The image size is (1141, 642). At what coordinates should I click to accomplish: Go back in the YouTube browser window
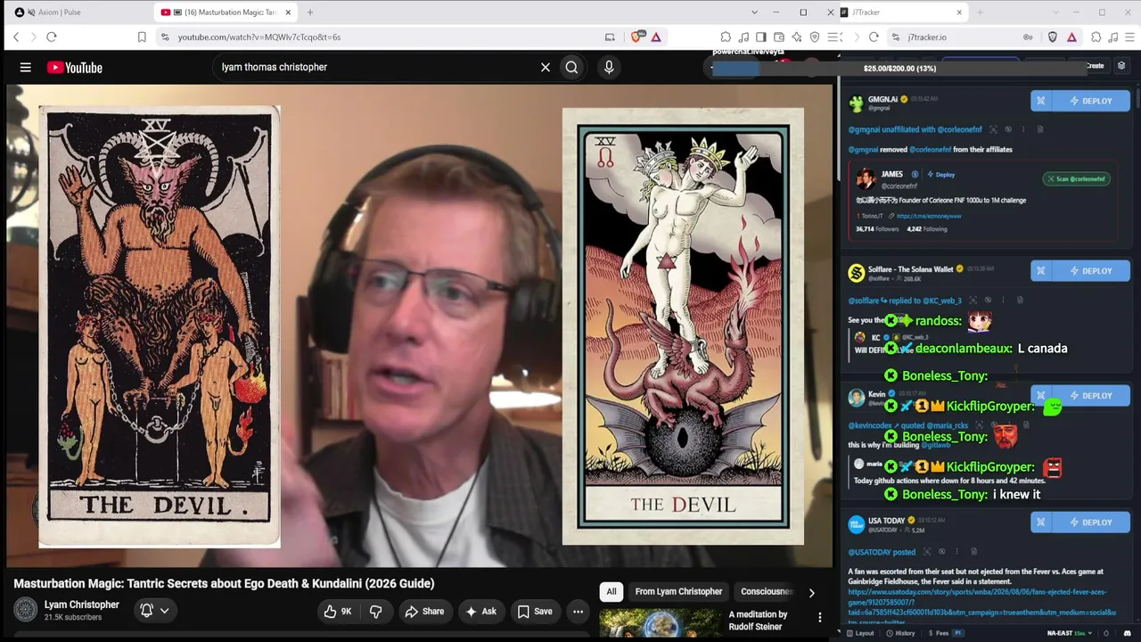click(x=16, y=37)
